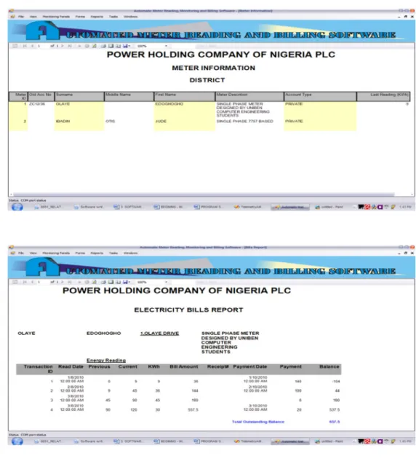This screenshot has width=416, height=461.
Task: Click the Balance column header in bills table
Action: pos(329,367)
